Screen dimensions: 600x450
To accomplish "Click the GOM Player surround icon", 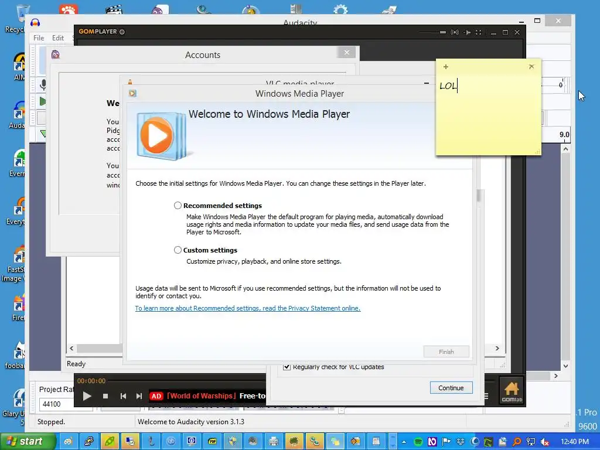I will (455, 32).
